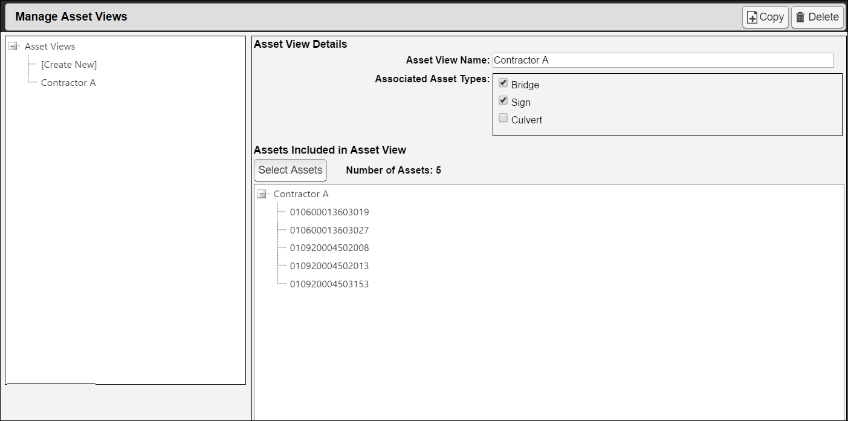Click the Copy button in the header
Image resolution: width=848 pixels, height=421 pixels.
pos(765,17)
